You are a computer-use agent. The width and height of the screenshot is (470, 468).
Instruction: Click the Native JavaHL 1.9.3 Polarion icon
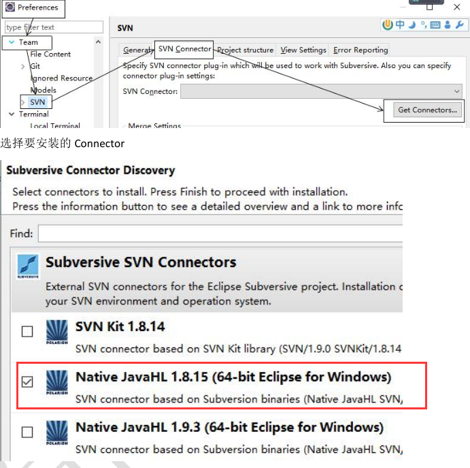(57, 433)
